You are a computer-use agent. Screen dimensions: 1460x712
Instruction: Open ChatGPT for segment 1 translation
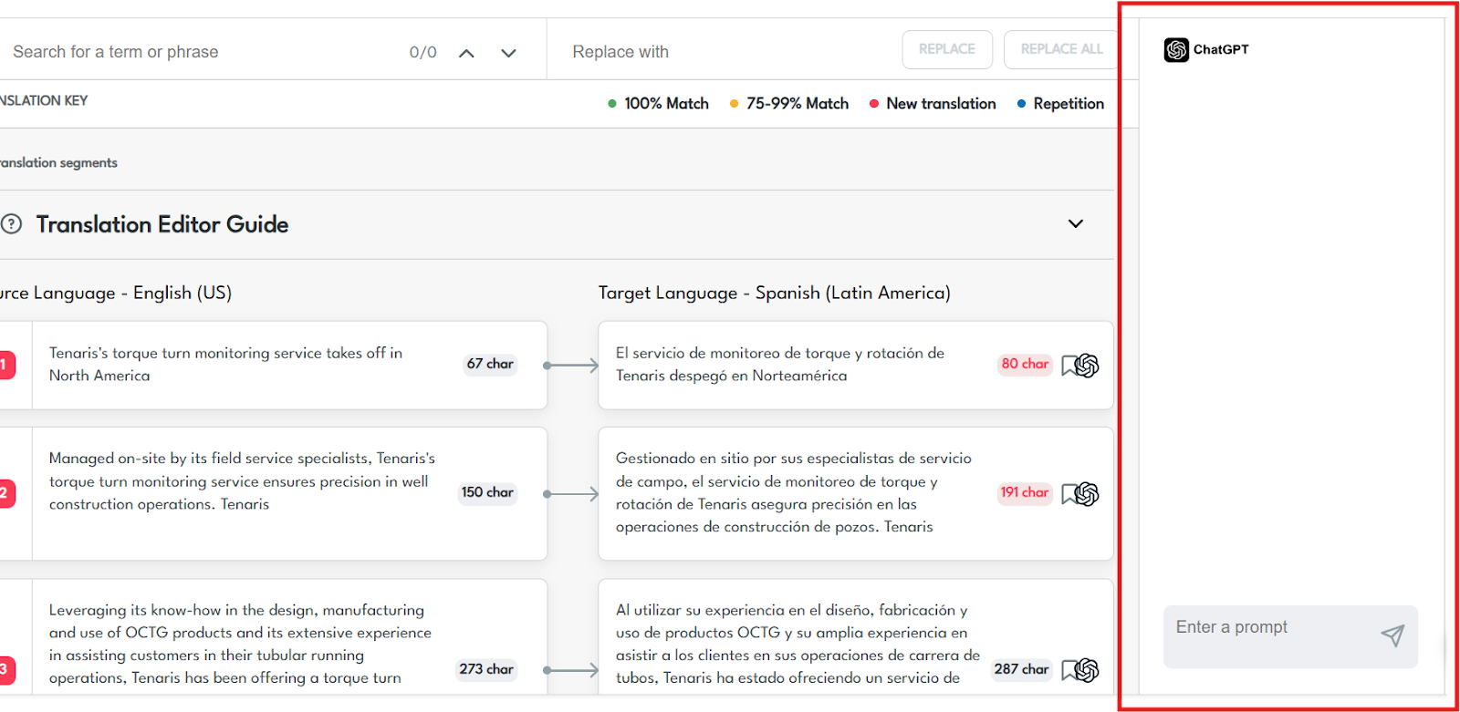1086,366
